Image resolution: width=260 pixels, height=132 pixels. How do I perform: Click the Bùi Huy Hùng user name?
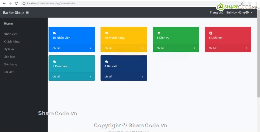[236, 12]
